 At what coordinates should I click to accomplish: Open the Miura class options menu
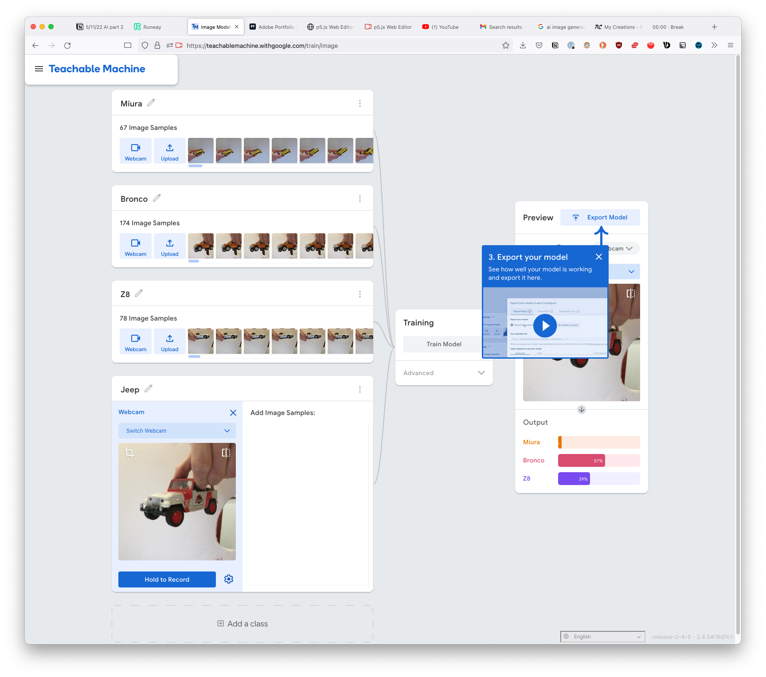360,103
